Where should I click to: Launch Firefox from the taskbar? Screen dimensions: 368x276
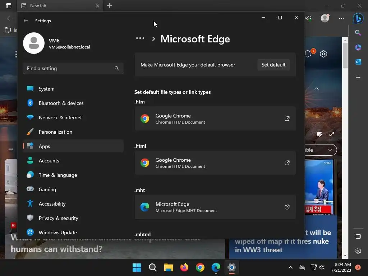184,267
